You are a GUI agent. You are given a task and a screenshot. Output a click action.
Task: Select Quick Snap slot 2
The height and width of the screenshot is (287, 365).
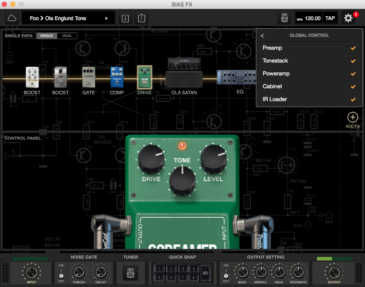tap(171, 269)
